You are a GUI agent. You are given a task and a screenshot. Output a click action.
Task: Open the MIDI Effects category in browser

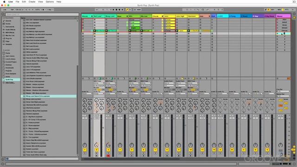(10, 32)
